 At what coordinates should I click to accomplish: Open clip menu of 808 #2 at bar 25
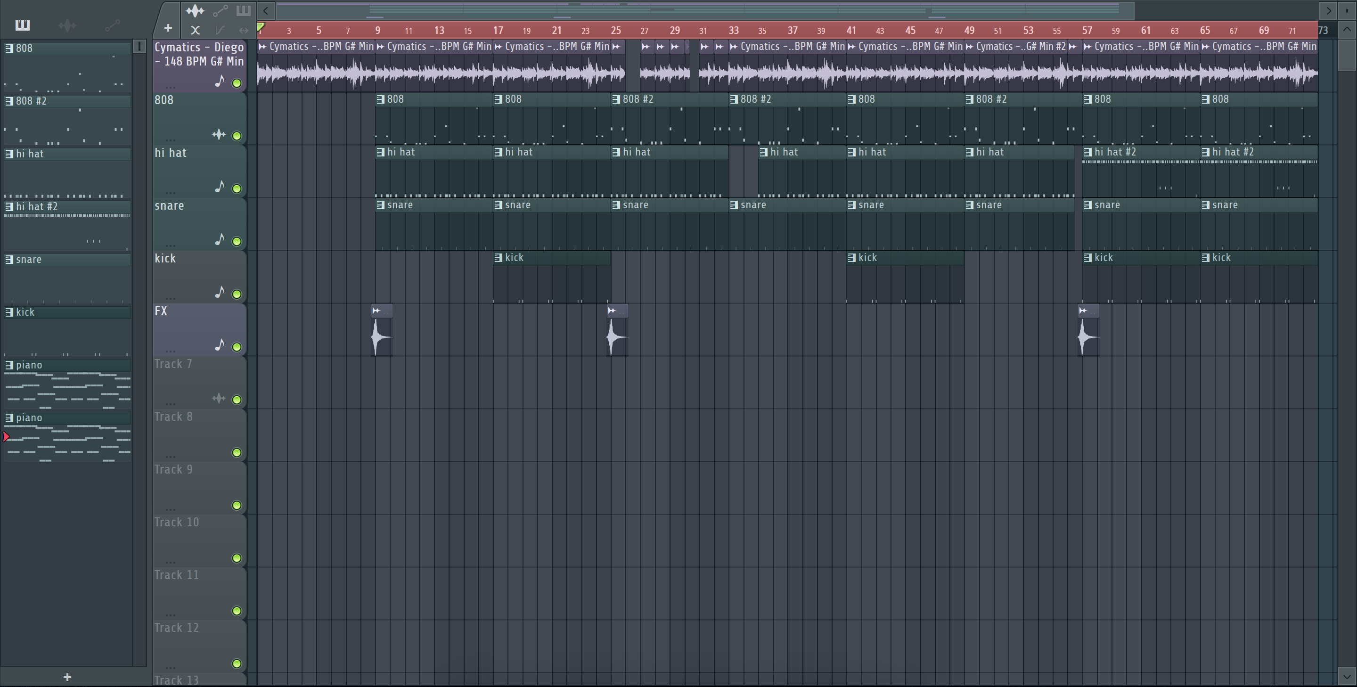616,99
